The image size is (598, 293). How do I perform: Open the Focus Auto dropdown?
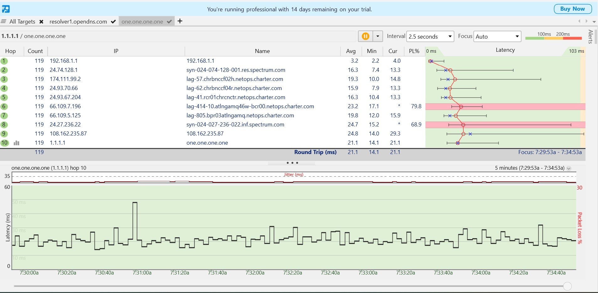(x=497, y=36)
